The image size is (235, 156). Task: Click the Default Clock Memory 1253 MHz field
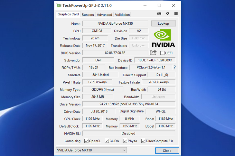pos(130,126)
